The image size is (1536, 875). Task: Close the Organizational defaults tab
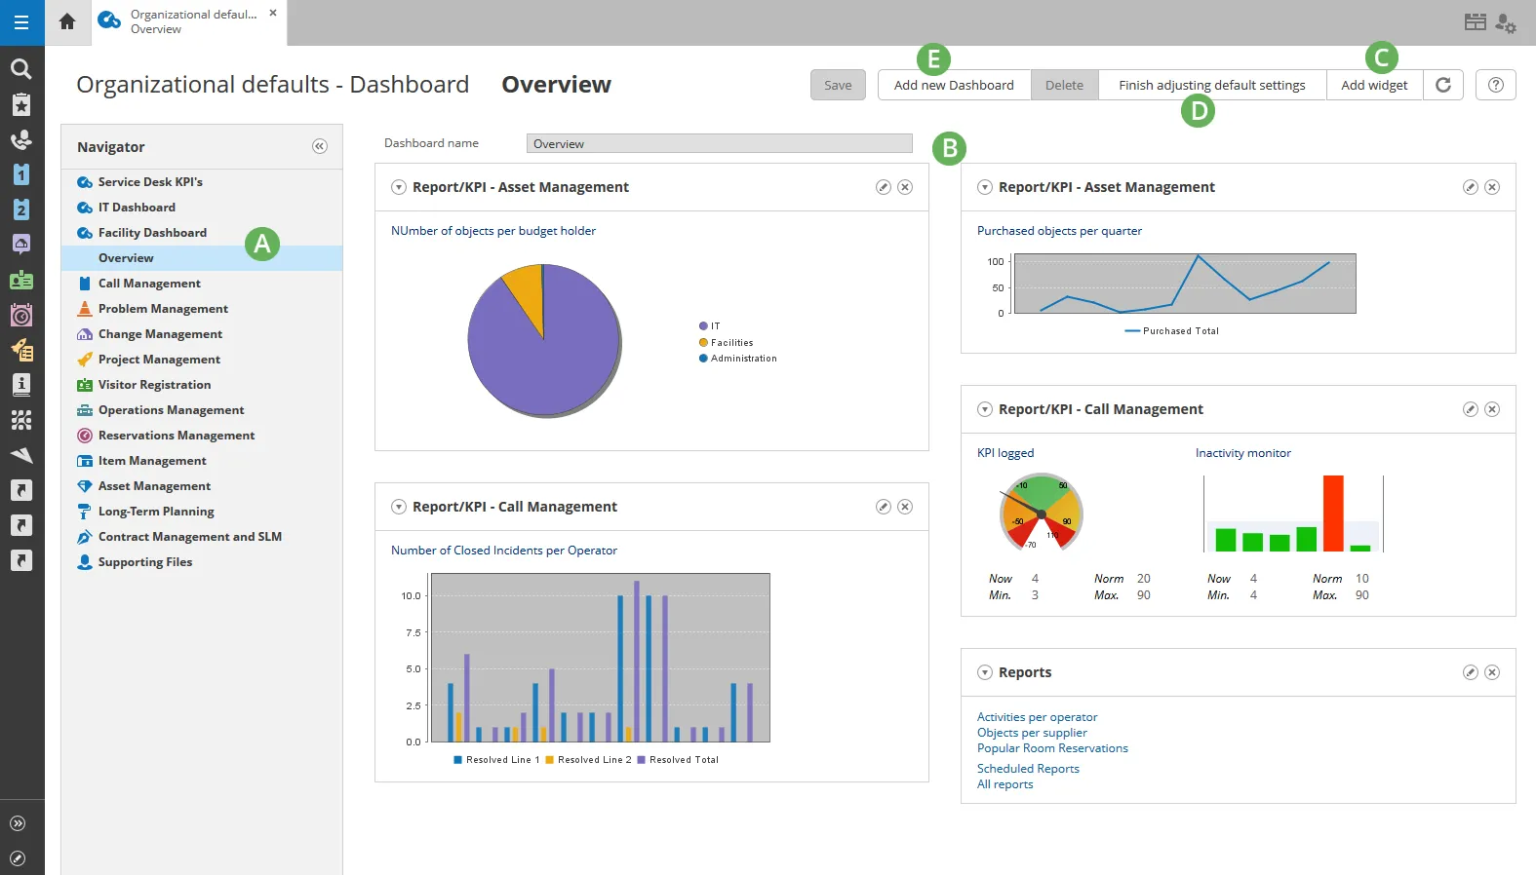pyautogui.click(x=273, y=13)
